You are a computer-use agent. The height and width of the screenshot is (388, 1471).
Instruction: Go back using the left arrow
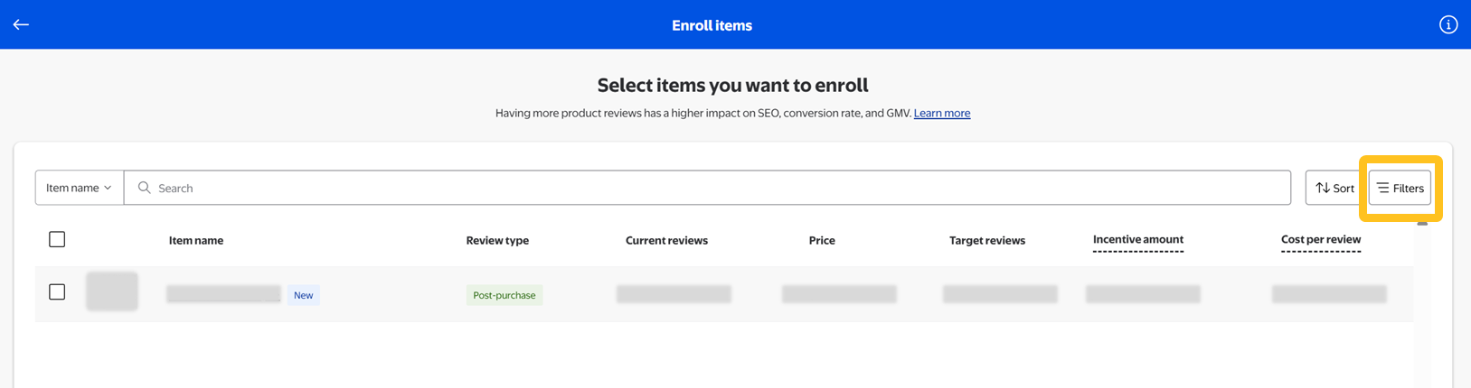[x=21, y=25]
